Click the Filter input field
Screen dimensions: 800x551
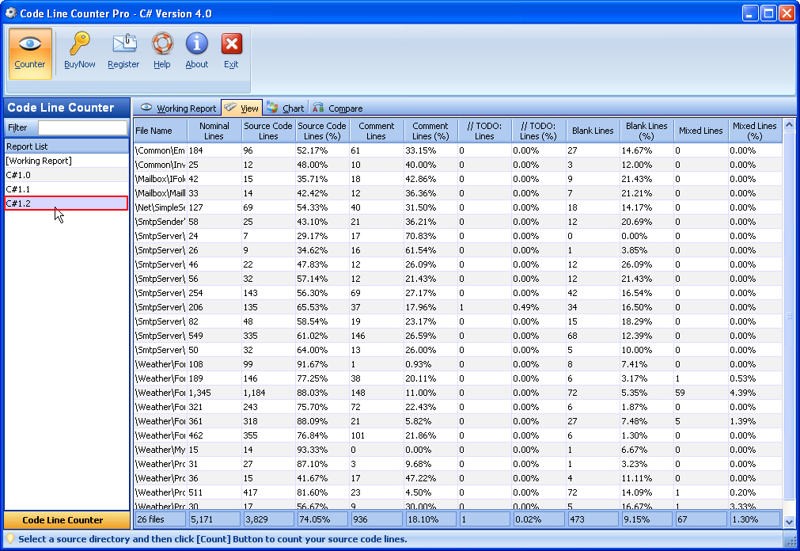point(82,127)
